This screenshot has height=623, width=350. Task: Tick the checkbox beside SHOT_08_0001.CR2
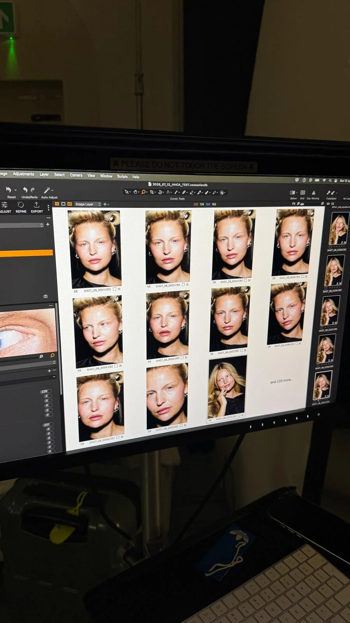[115, 289]
